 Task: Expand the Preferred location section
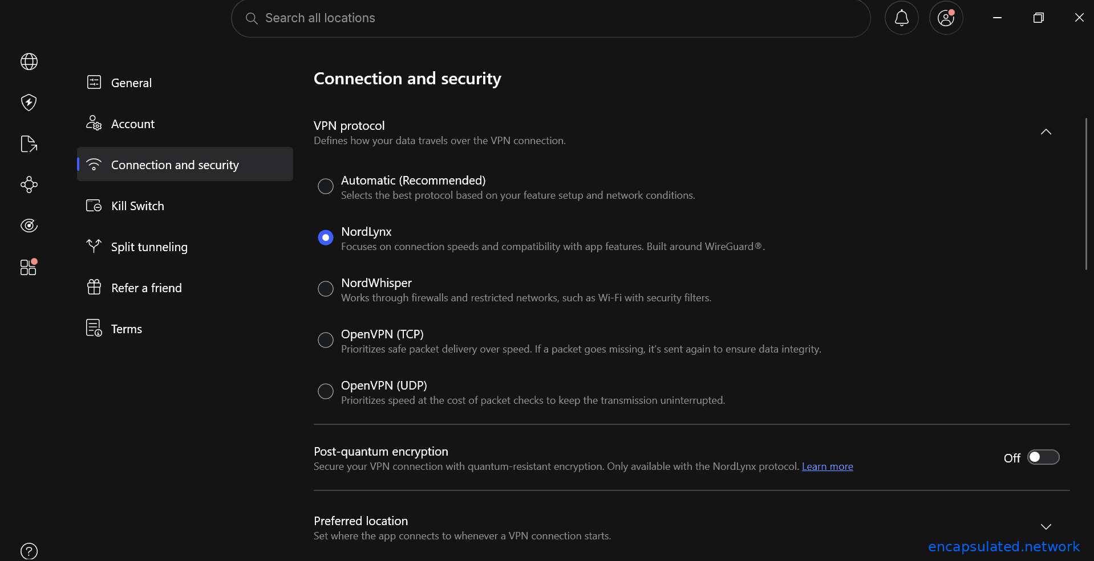coord(1046,527)
